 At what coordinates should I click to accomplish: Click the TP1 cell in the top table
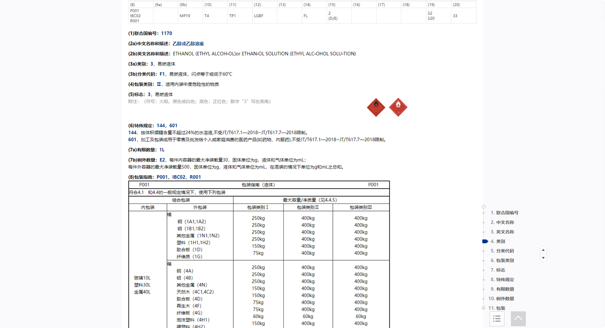240,16
